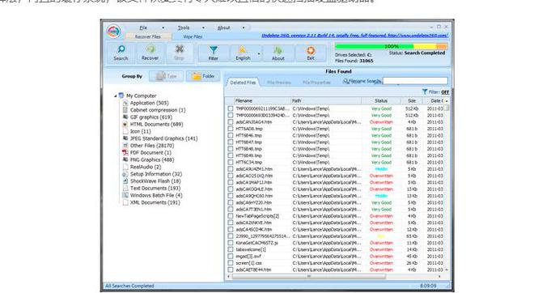Collapse the My Computer tree node
This screenshot has width=534, height=293.
click(x=116, y=96)
